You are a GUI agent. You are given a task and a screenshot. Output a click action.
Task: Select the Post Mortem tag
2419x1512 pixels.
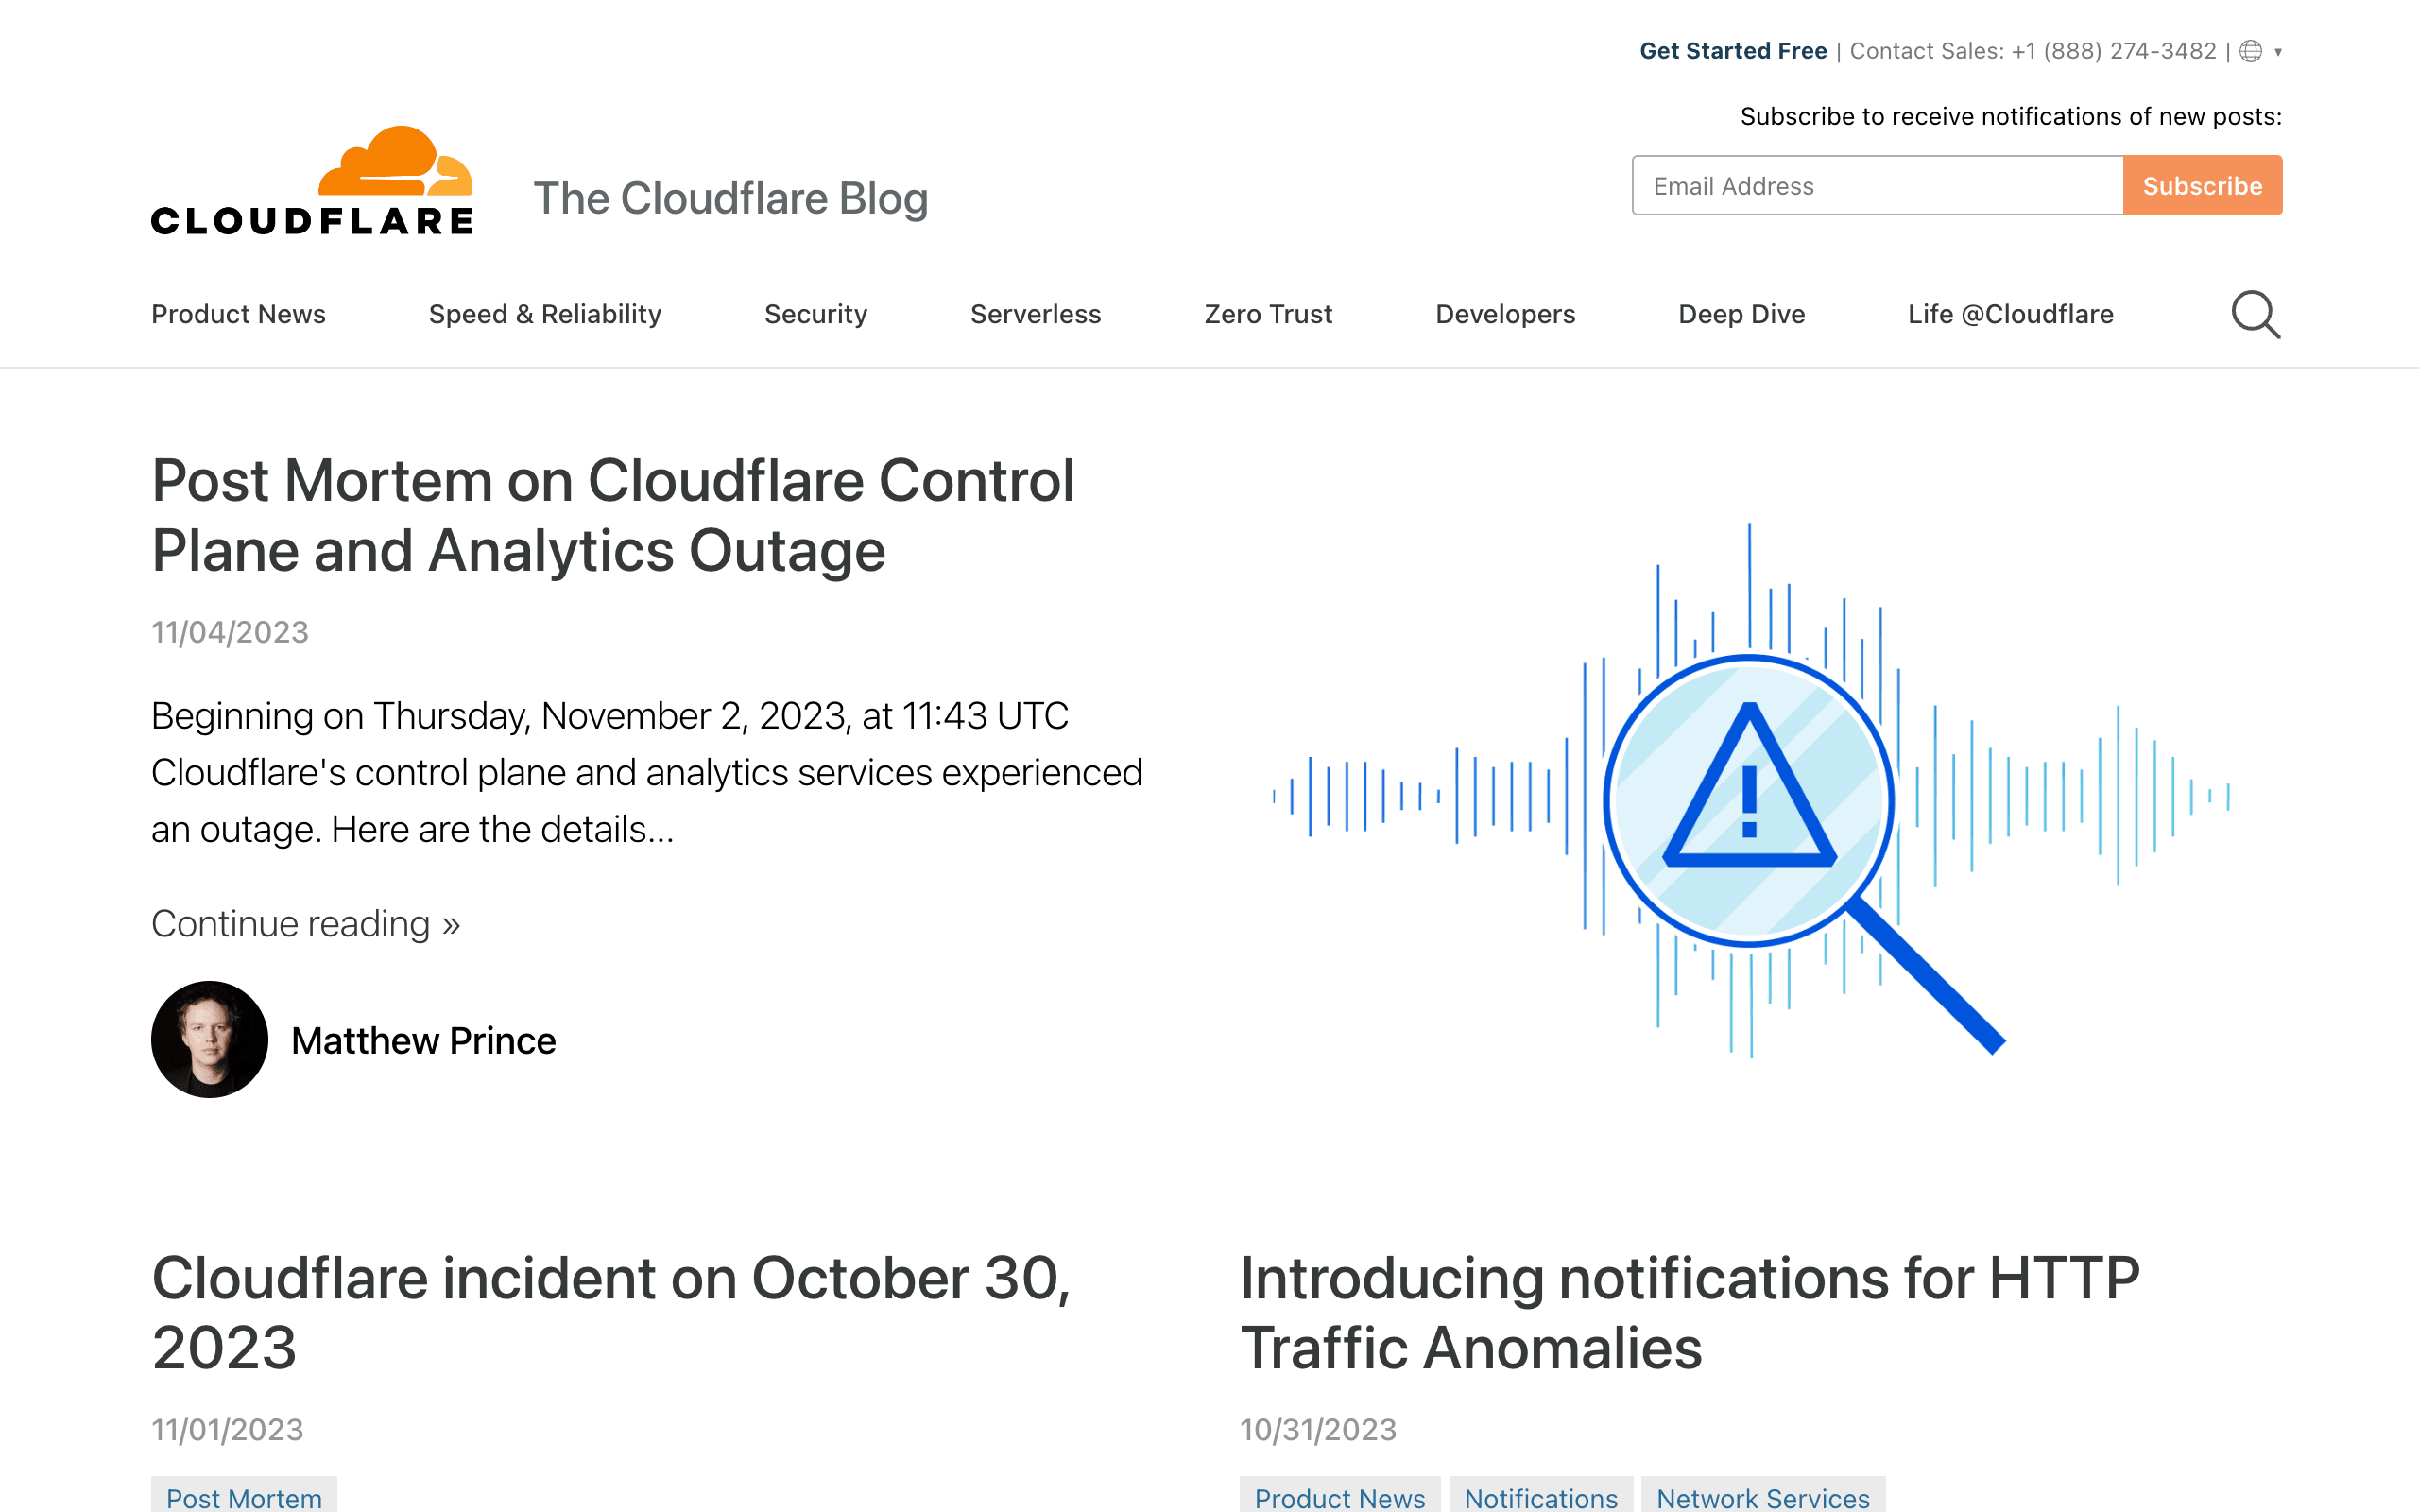244,1497
